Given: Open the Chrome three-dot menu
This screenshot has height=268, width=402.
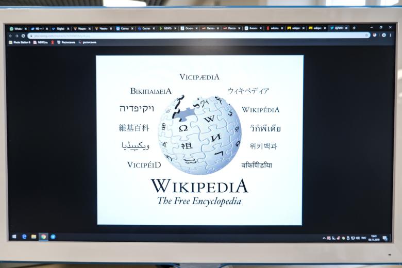Looking at the screenshot, I should (391, 35).
